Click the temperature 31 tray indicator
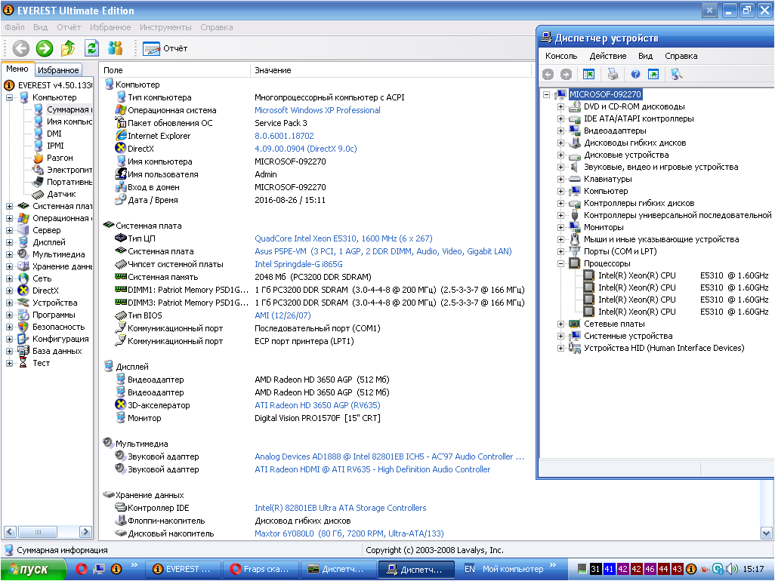Viewport: 775px width, 581px height. point(595,569)
